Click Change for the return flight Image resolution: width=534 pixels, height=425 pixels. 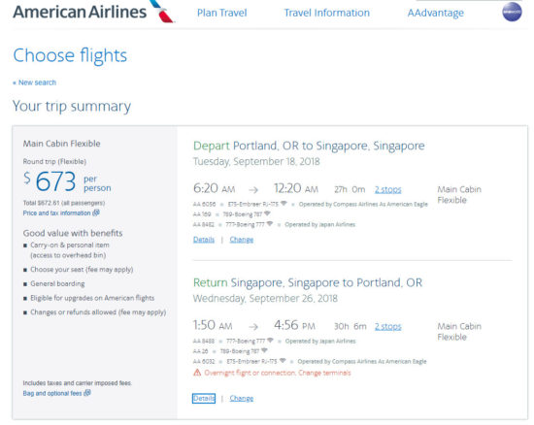point(242,398)
